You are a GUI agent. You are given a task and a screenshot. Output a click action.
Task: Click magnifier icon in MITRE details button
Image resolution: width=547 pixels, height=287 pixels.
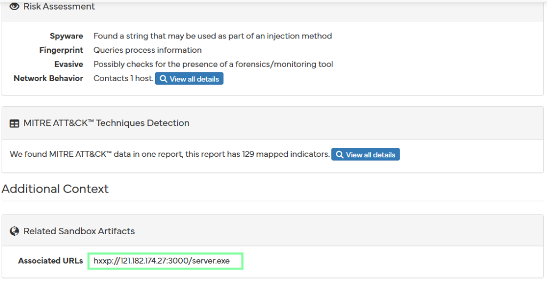(340, 155)
